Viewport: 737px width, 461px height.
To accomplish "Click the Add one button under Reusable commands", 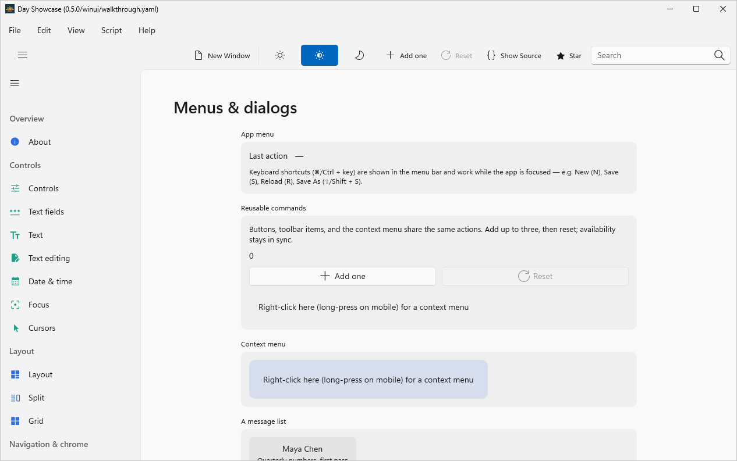I will tap(342, 276).
